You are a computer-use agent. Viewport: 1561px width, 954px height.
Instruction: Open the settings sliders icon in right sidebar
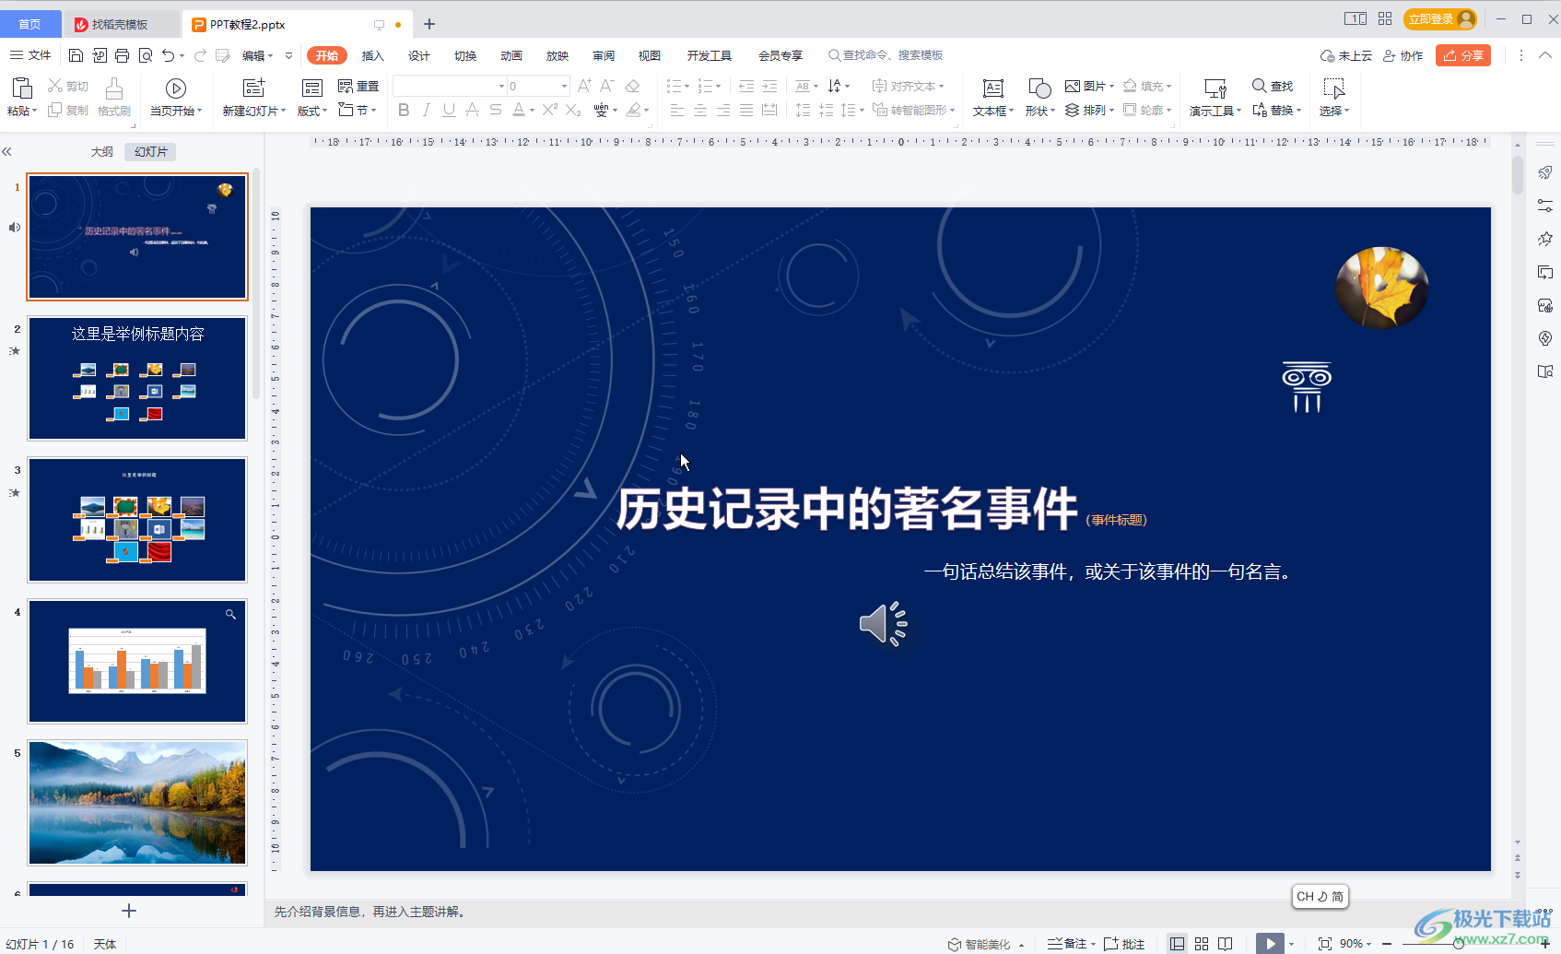(1545, 206)
